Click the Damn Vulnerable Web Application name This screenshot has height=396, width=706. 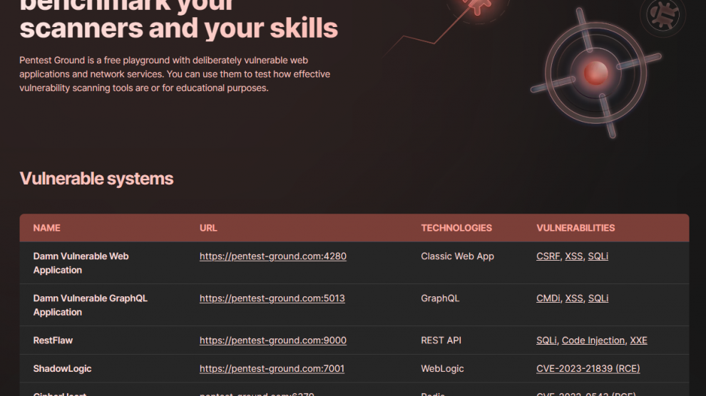tap(81, 263)
